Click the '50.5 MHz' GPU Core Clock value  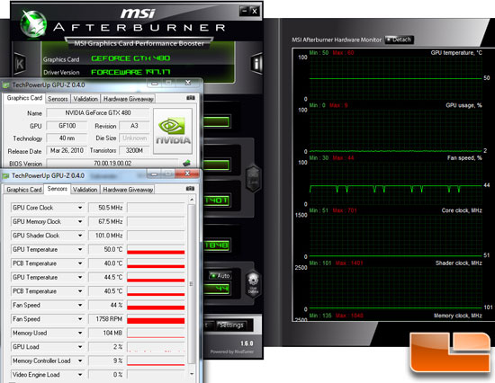point(106,208)
